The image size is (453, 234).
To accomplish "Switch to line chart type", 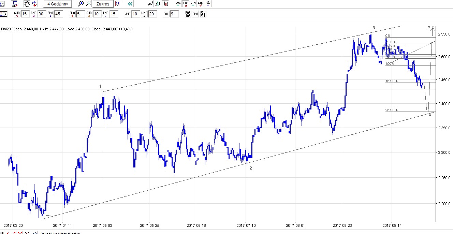I will point(150,4).
